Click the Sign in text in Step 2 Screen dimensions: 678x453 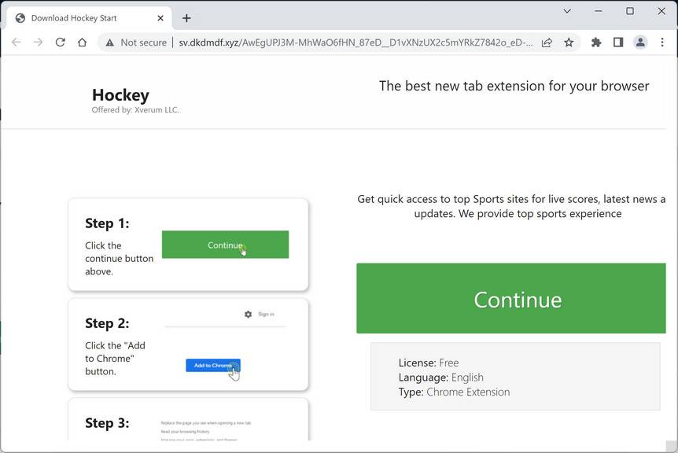coord(266,314)
